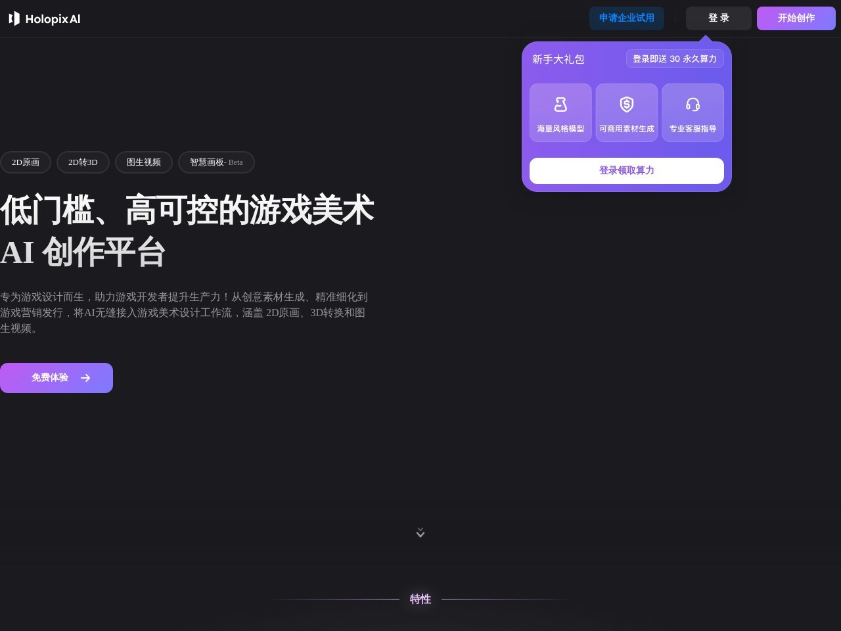The height and width of the screenshot is (631, 841).
Task: Select the 2D原画 tab
Action: (x=26, y=162)
